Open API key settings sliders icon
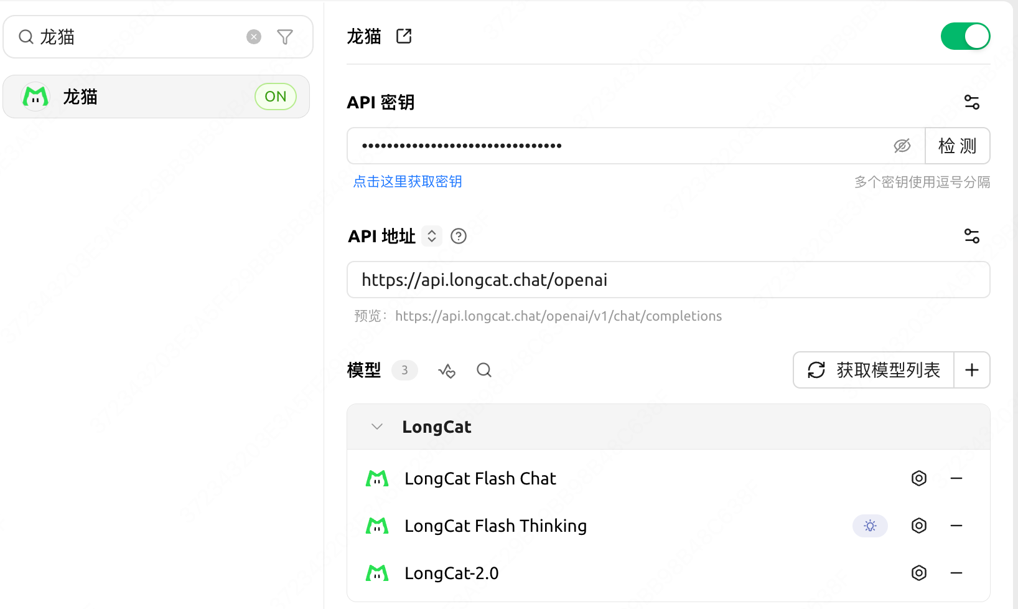This screenshot has width=1018, height=609. [972, 102]
